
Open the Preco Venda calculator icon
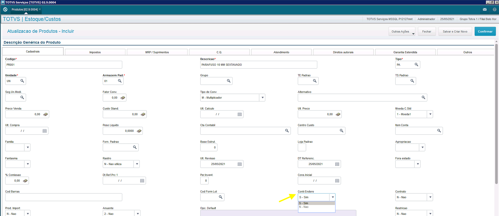pyautogui.click(x=46, y=114)
